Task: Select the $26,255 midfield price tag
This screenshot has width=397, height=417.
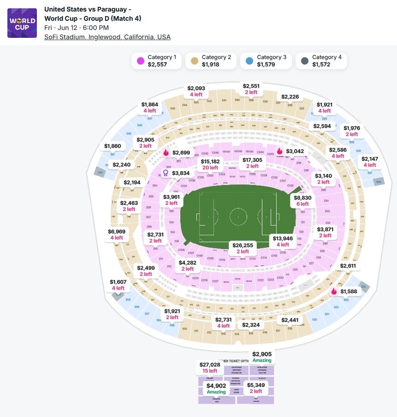Action: click(x=243, y=248)
